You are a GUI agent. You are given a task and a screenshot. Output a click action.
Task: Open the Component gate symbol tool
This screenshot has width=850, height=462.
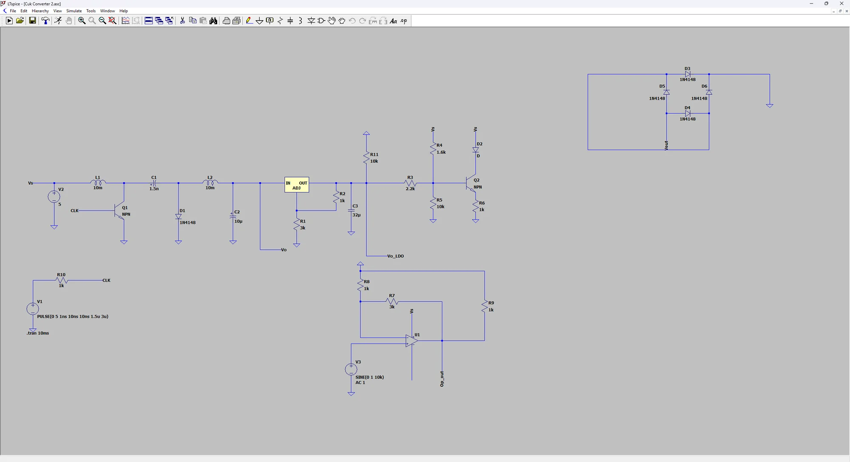321,21
